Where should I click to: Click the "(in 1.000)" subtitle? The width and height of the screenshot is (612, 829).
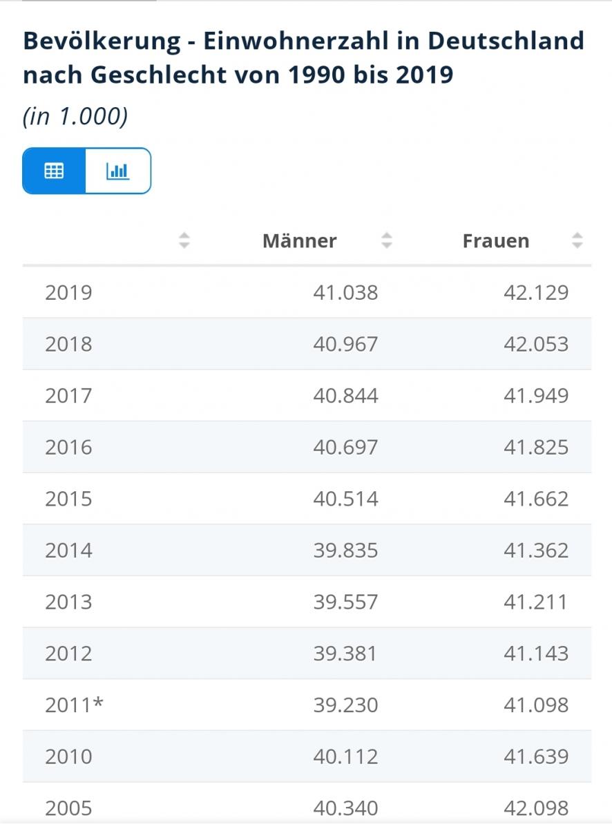coord(75,116)
